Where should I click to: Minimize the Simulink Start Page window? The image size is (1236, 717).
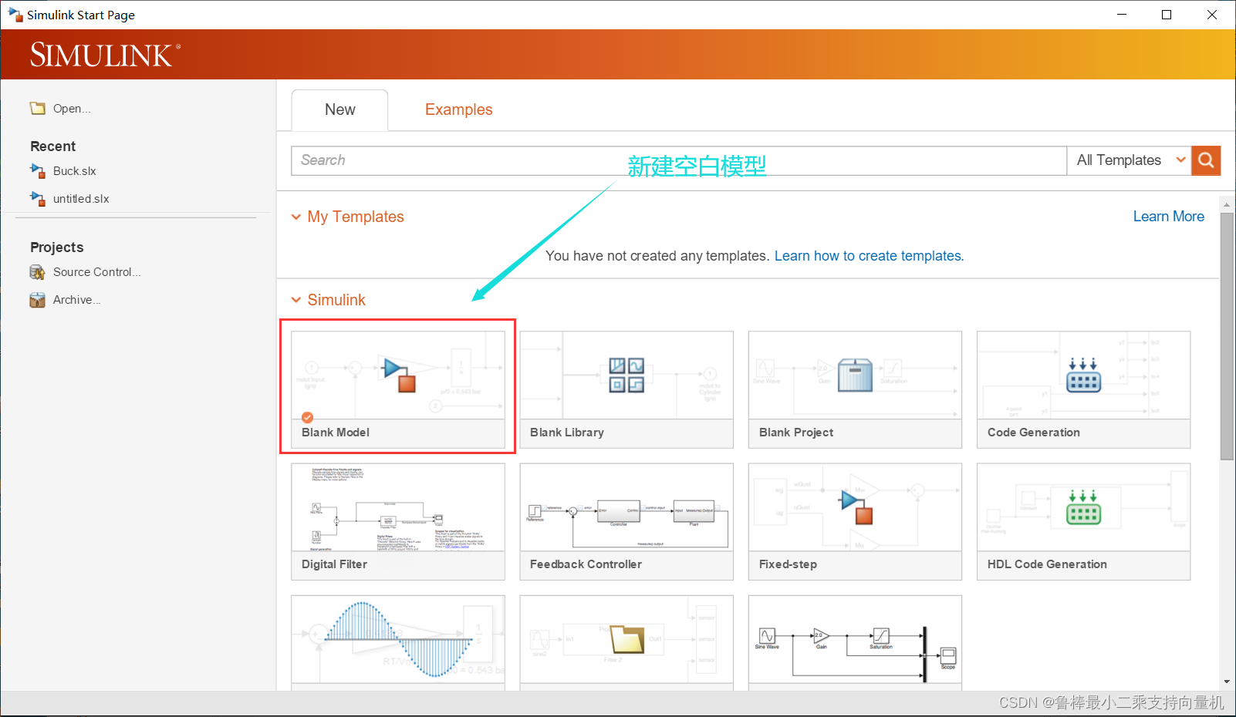[x=1122, y=15]
